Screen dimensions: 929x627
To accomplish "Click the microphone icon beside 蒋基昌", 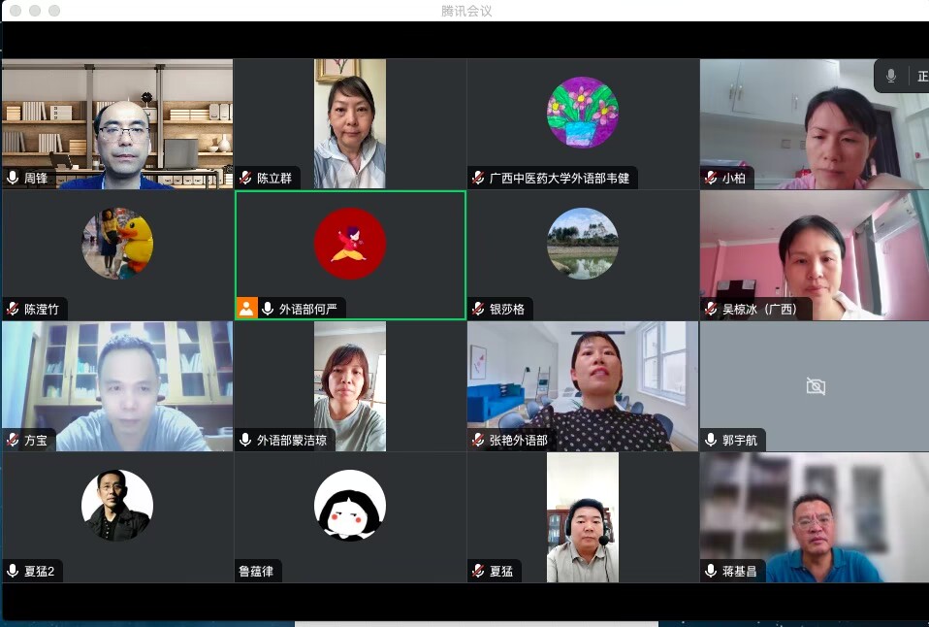I will (x=711, y=572).
